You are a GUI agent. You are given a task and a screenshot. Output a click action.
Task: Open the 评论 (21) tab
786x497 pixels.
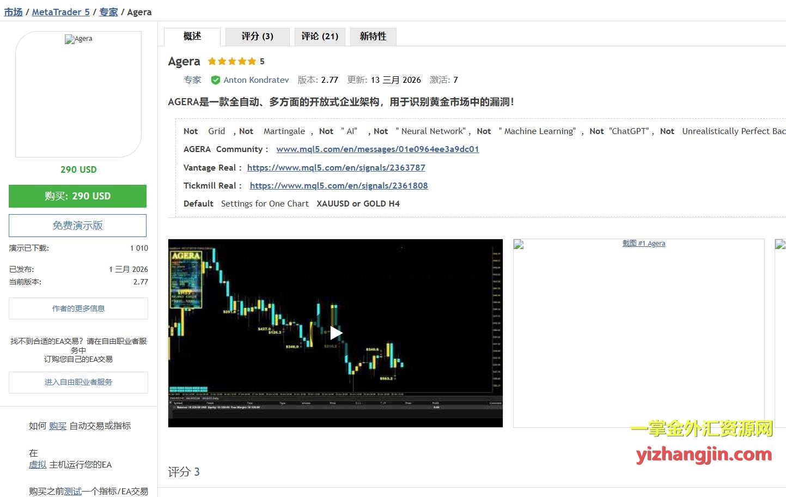[320, 37]
